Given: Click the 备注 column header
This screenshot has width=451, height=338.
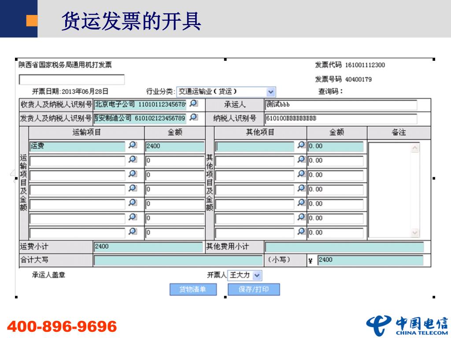Looking at the screenshot, I should (399, 132).
